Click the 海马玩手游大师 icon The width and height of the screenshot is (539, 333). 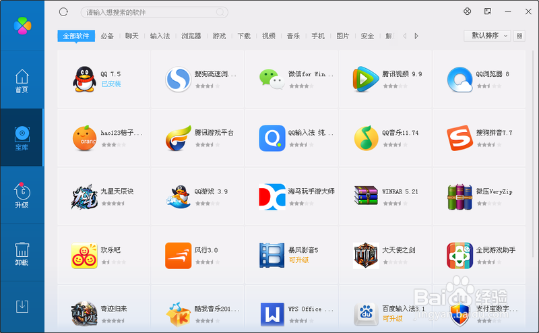tap(272, 196)
